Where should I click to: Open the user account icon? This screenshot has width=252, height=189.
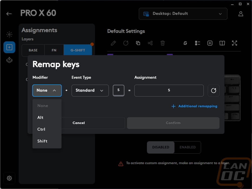pos(241,14)
